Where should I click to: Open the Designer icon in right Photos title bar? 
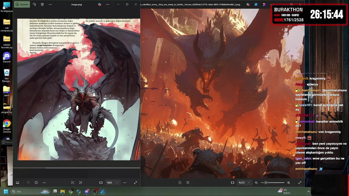click(x=248, y=4)
